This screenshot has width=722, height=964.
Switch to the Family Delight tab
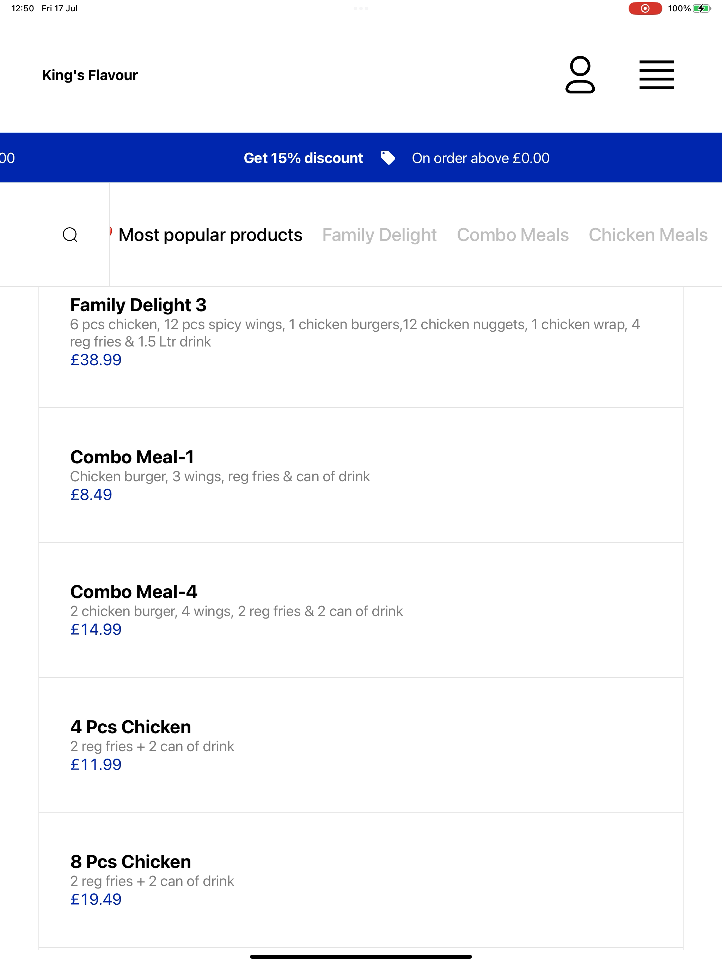[379, 235]
